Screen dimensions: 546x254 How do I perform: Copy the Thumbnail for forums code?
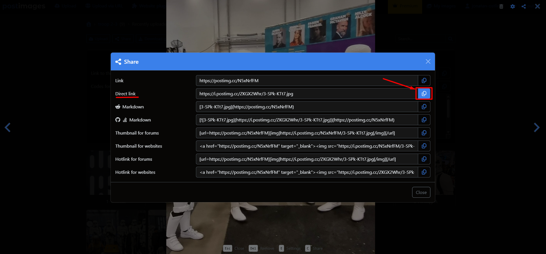tap(424, 133)
